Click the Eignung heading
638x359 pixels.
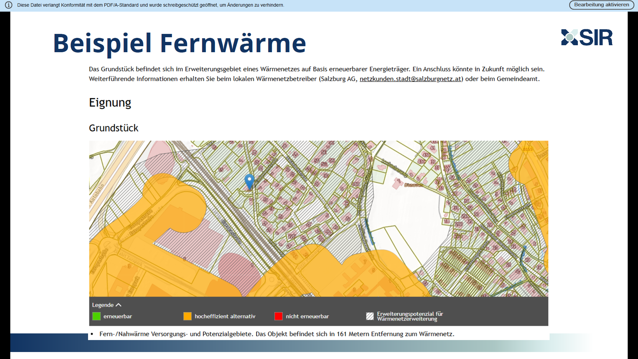click(x=110, y=103)
